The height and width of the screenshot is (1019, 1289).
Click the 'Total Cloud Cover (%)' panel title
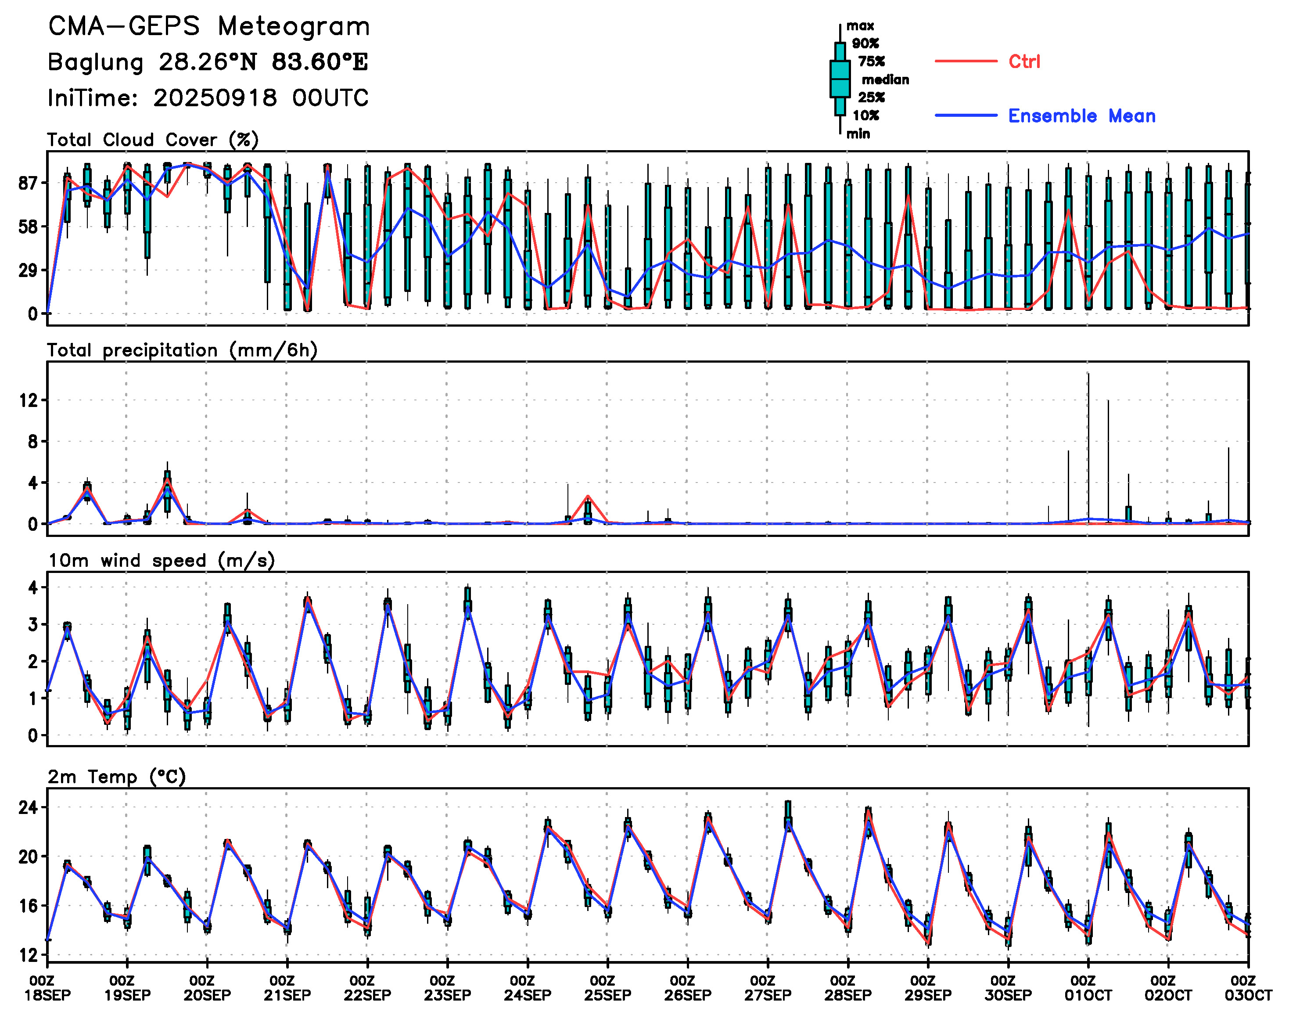click(x=153, y=140)
